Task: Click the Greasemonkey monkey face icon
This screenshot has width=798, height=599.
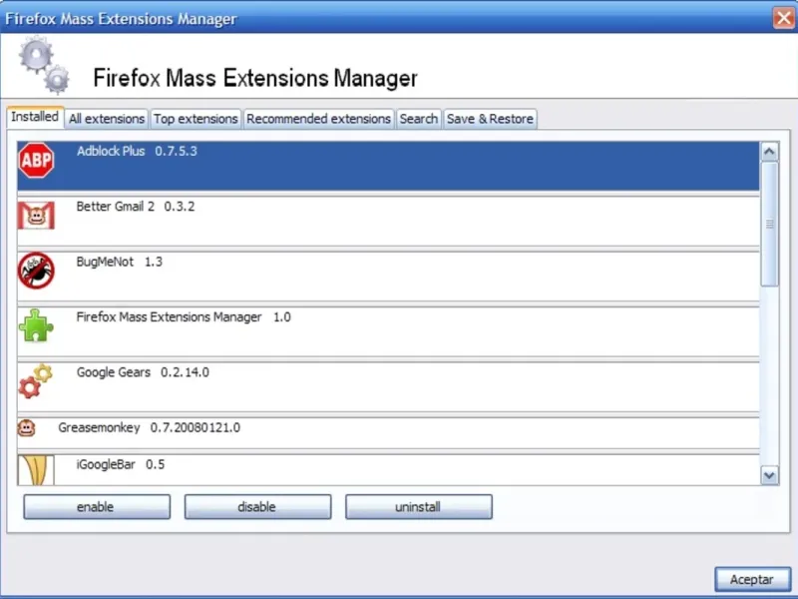Action: [x=27, y=428]
